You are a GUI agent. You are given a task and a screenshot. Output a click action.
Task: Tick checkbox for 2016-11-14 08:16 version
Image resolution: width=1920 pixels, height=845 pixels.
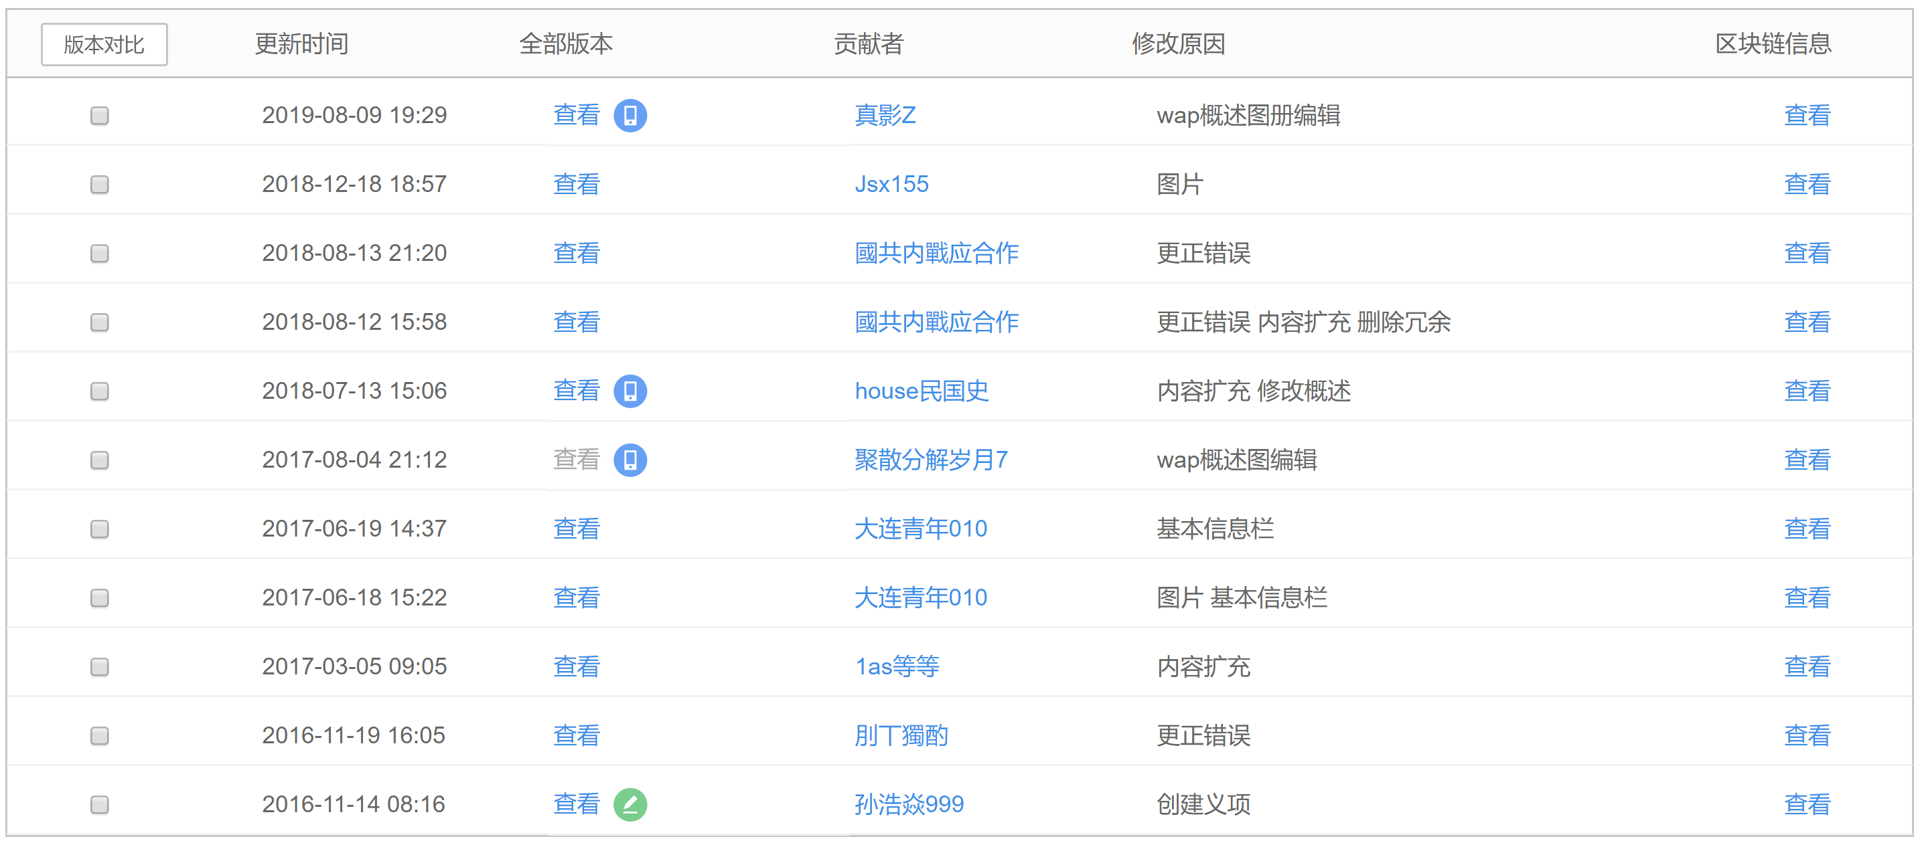(x=99, y=805)
